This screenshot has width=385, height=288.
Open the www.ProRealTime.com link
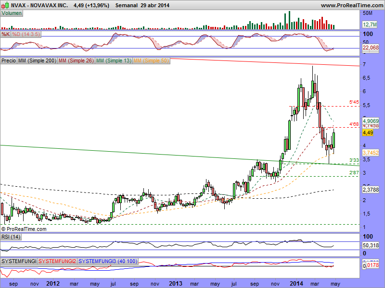tap(352, 5)
